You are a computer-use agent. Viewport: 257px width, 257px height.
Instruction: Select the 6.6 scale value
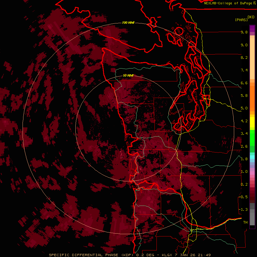click(244, 83)
